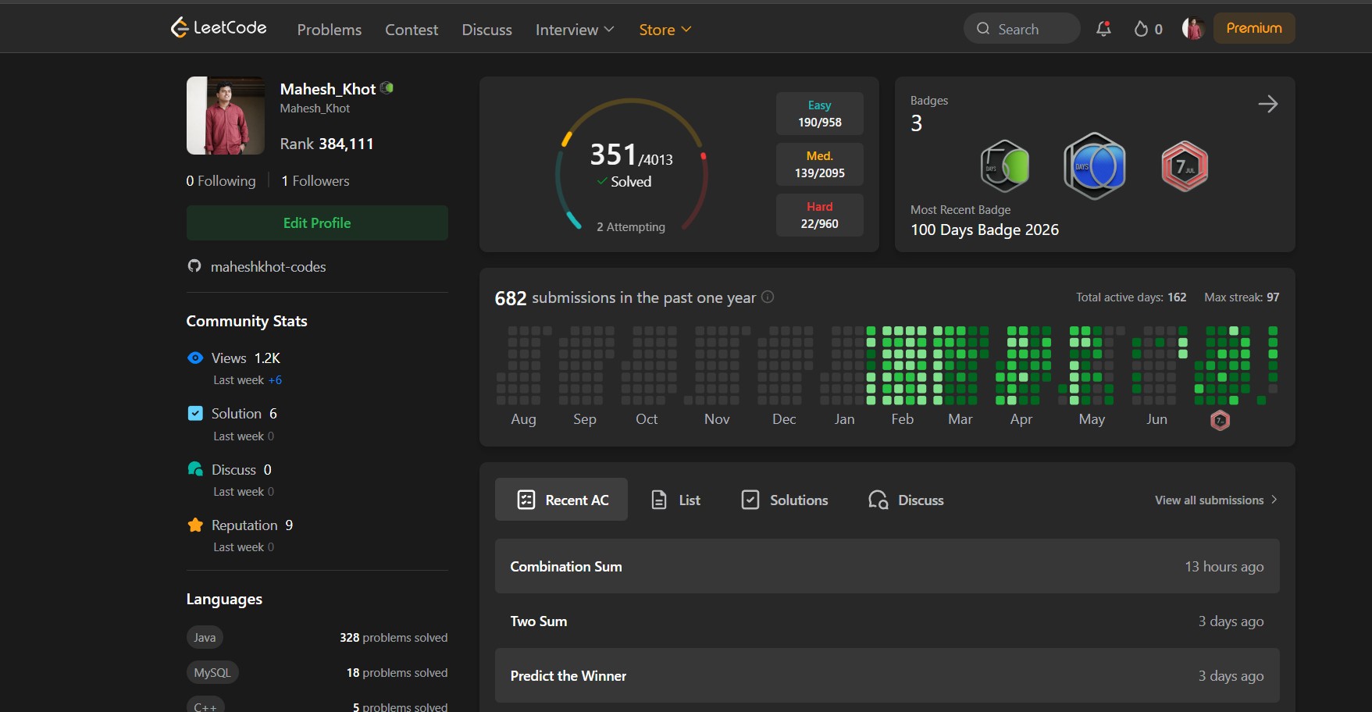Click the Solutions checkbox icon
The image size is (1372, 712).
click(x=750, y=500)
